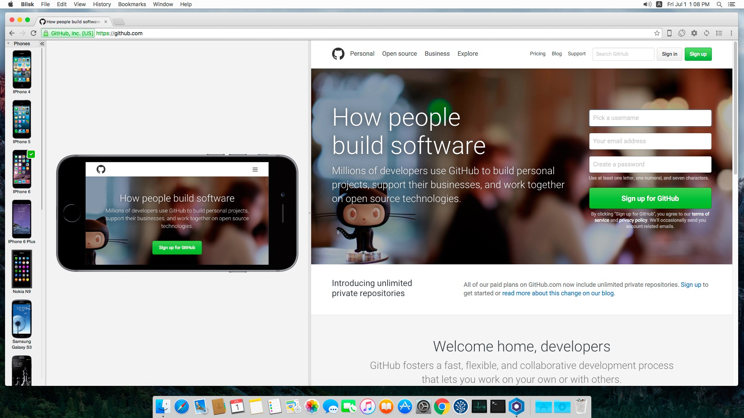This screenshot has width=744, height=418.
Task: Click the Sign in button
Action: click(x=669, y=54)
